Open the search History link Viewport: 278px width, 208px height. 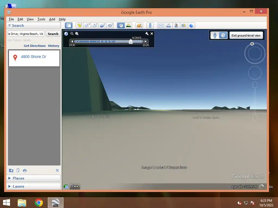53,45
